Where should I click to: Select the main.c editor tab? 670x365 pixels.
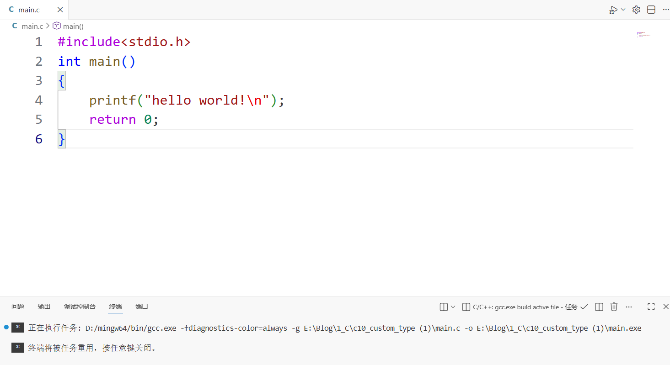[29, 10]
